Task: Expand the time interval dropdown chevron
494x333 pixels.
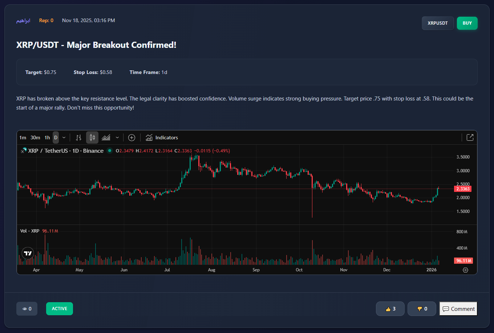Action: coord(64,137)
